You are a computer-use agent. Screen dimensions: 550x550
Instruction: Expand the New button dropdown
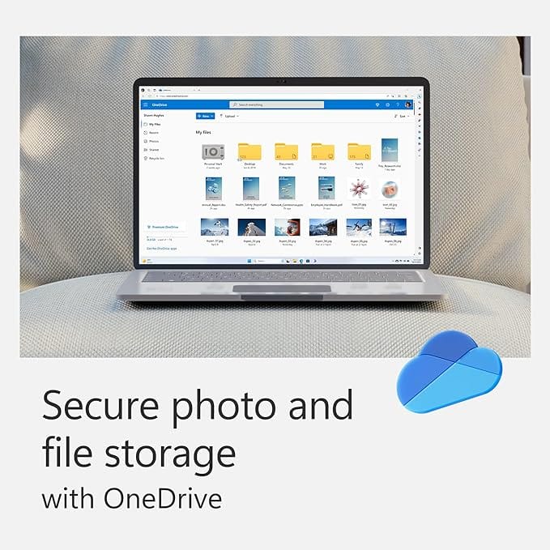(205, 116)
